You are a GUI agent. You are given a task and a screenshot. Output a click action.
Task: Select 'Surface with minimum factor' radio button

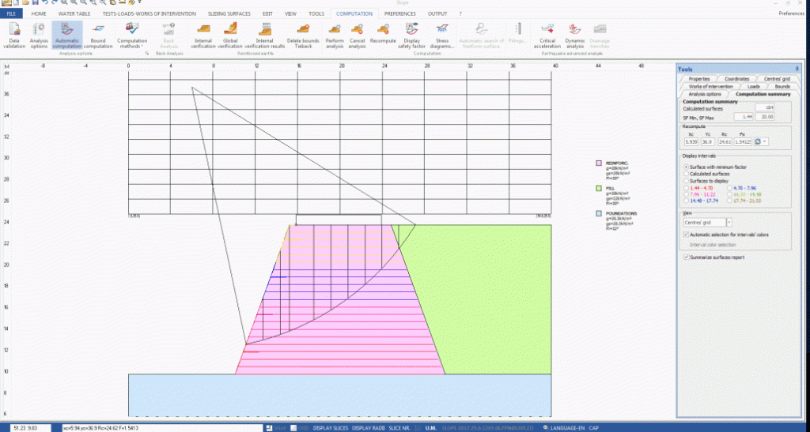coord(685,168)
